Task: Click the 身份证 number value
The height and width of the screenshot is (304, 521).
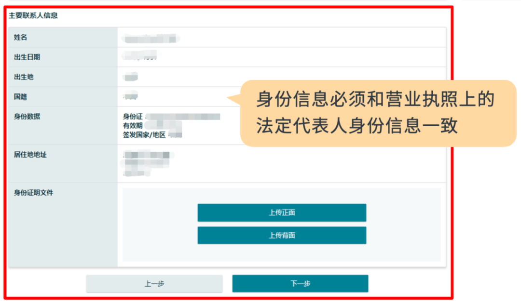Action: click(x=183, y=117)
